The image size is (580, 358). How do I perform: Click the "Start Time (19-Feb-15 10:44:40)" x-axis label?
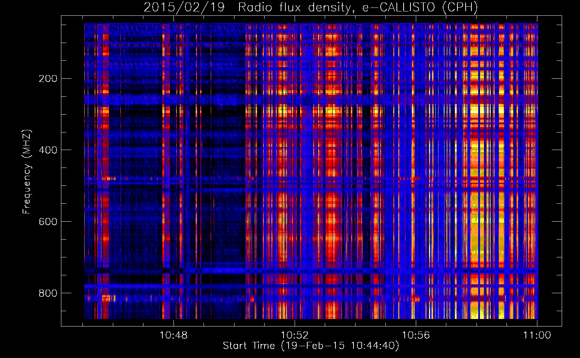point(311,346)
